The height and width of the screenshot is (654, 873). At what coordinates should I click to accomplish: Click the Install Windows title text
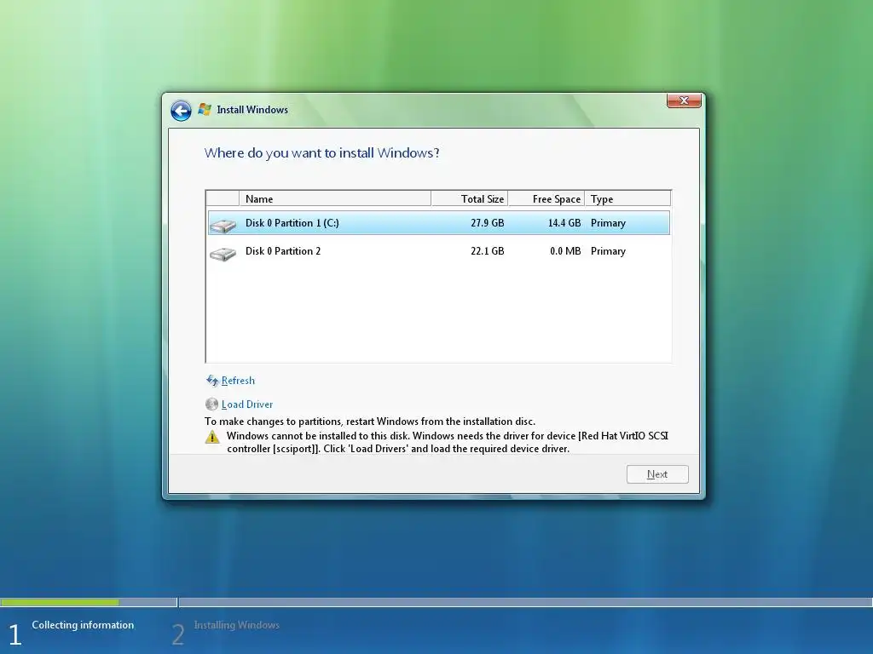pyautogui.click(x=252, y=110)
